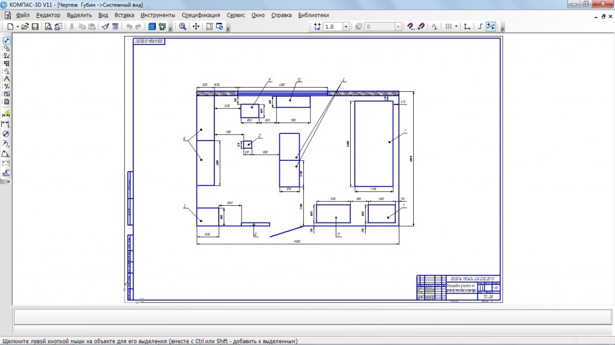This screenshot has width=615, height=345.
Task: Click the Paste clipboard icon
Action: point(92,26)
